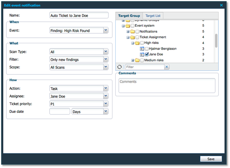This screenshot has width=230, height=168.
Task: Clear the tree filter with the X icon
Action: click(x=166, y=67)
